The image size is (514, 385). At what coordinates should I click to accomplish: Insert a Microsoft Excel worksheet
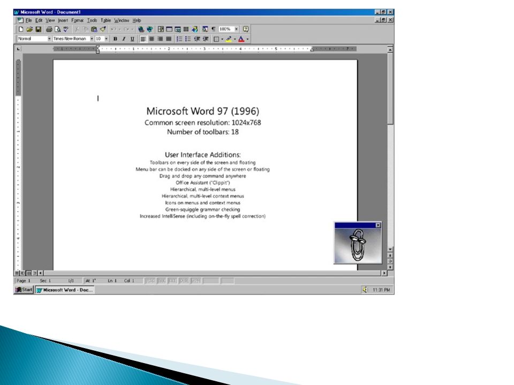pos(178,29)
